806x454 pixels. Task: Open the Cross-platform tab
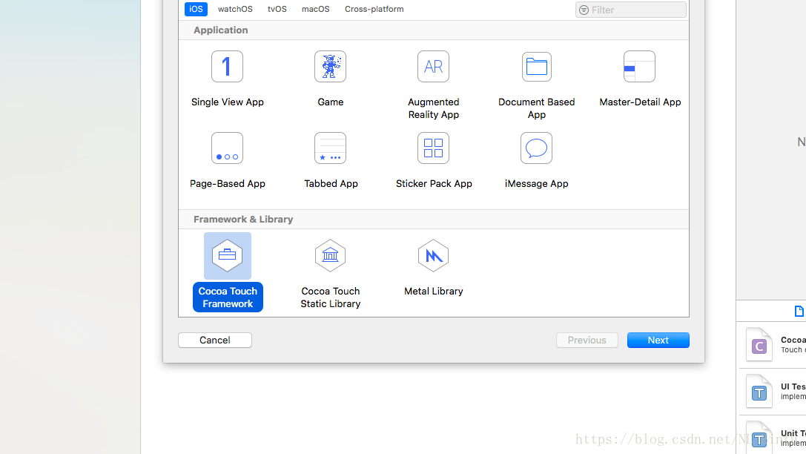(x=374, y=9)
